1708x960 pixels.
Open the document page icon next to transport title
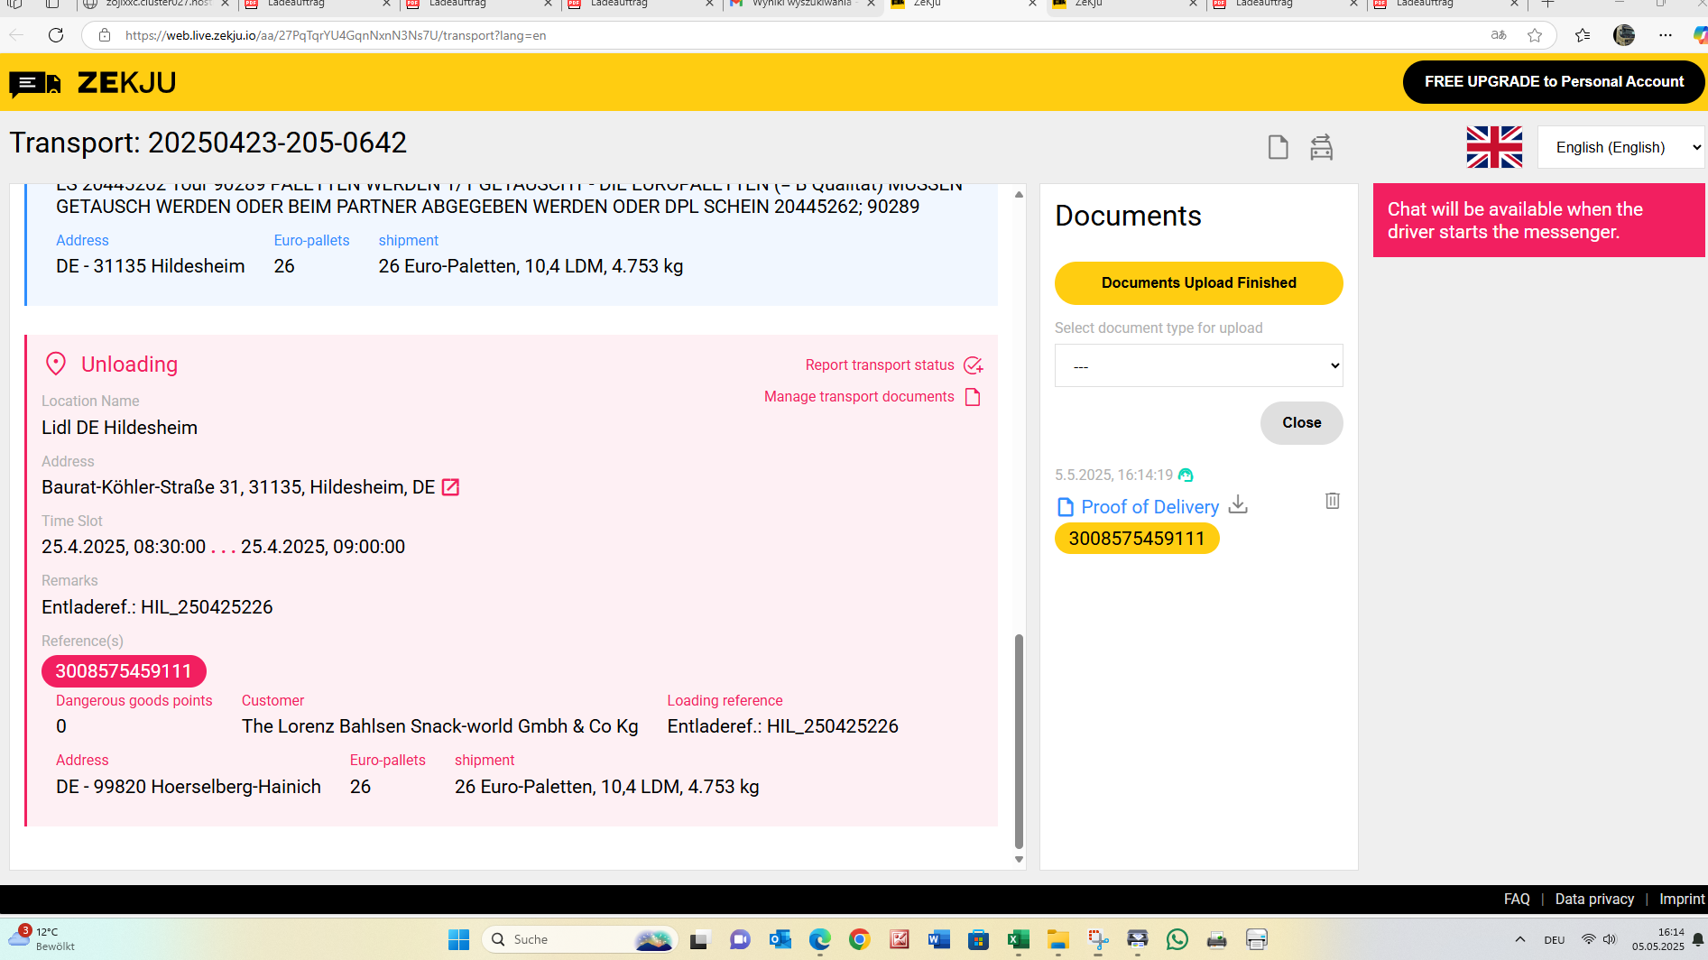(x=1278, y=147)
